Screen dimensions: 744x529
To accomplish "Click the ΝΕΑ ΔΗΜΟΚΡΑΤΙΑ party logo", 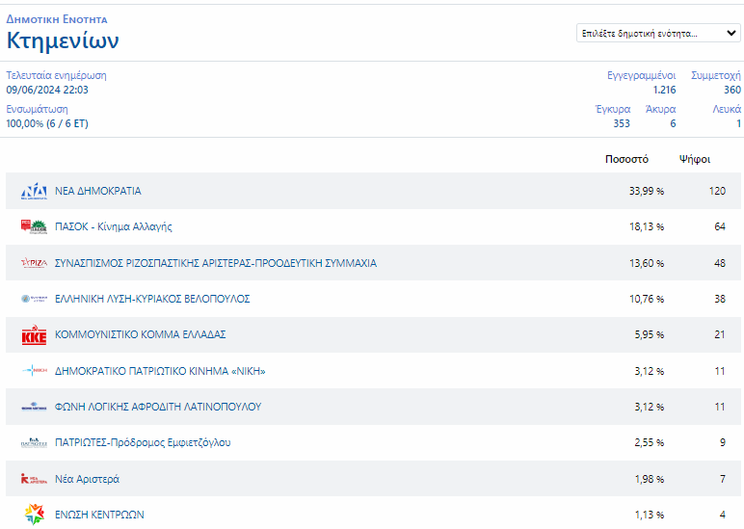I will [x=34, y=191].
